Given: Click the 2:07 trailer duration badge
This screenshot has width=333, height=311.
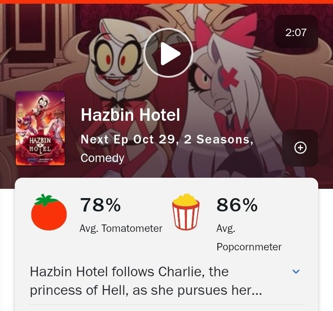Looking at the screenshot, I should [x=296, y=32].
